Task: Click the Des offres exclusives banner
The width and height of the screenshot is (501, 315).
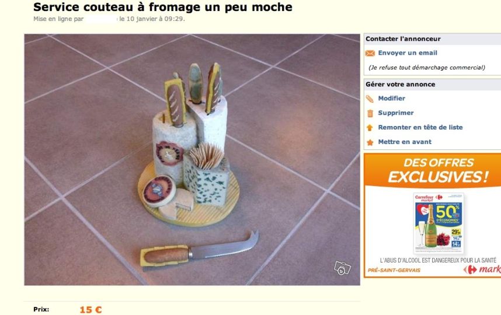Action: pos(439,170)
